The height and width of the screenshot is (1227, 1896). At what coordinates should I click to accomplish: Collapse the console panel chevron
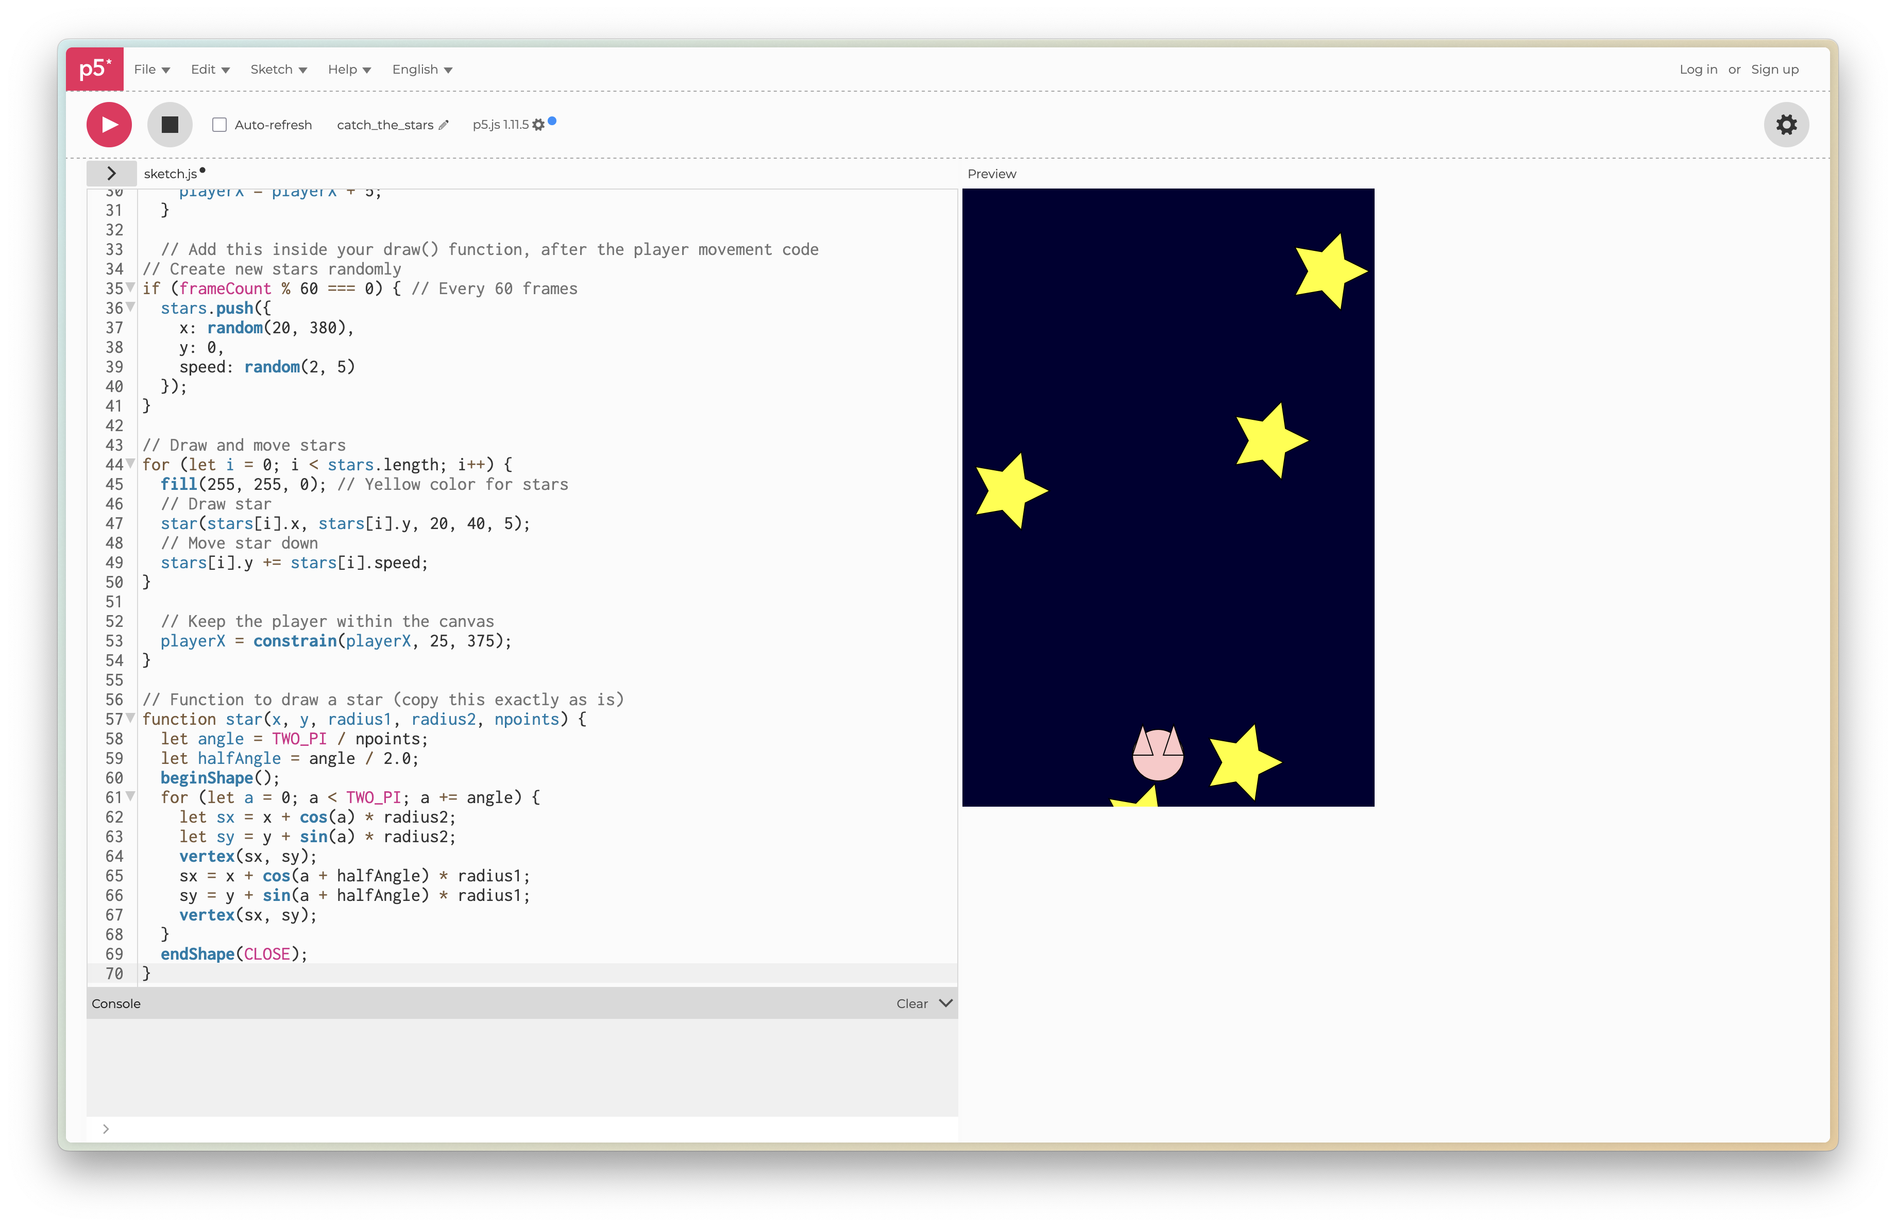pyautogui.click(x=945, y=1003)
